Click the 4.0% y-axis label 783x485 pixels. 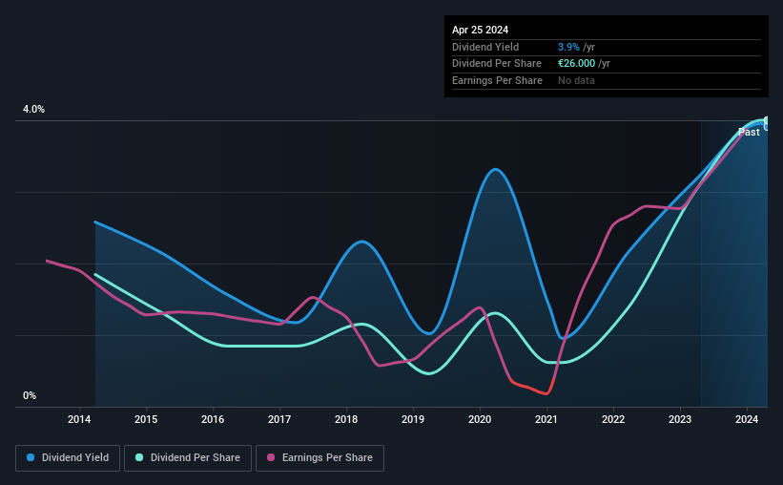point(33,109)
